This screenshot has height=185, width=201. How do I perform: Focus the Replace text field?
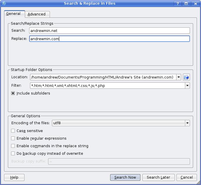[x=109, y=39]
